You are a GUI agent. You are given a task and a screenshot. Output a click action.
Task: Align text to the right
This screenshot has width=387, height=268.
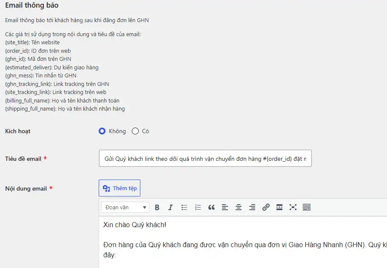pyautogui.click(x=252, y=207)
